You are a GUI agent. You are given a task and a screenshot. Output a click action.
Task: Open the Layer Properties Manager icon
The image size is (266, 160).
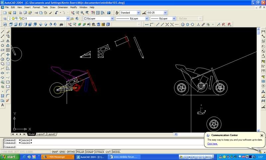coord(5,19)
